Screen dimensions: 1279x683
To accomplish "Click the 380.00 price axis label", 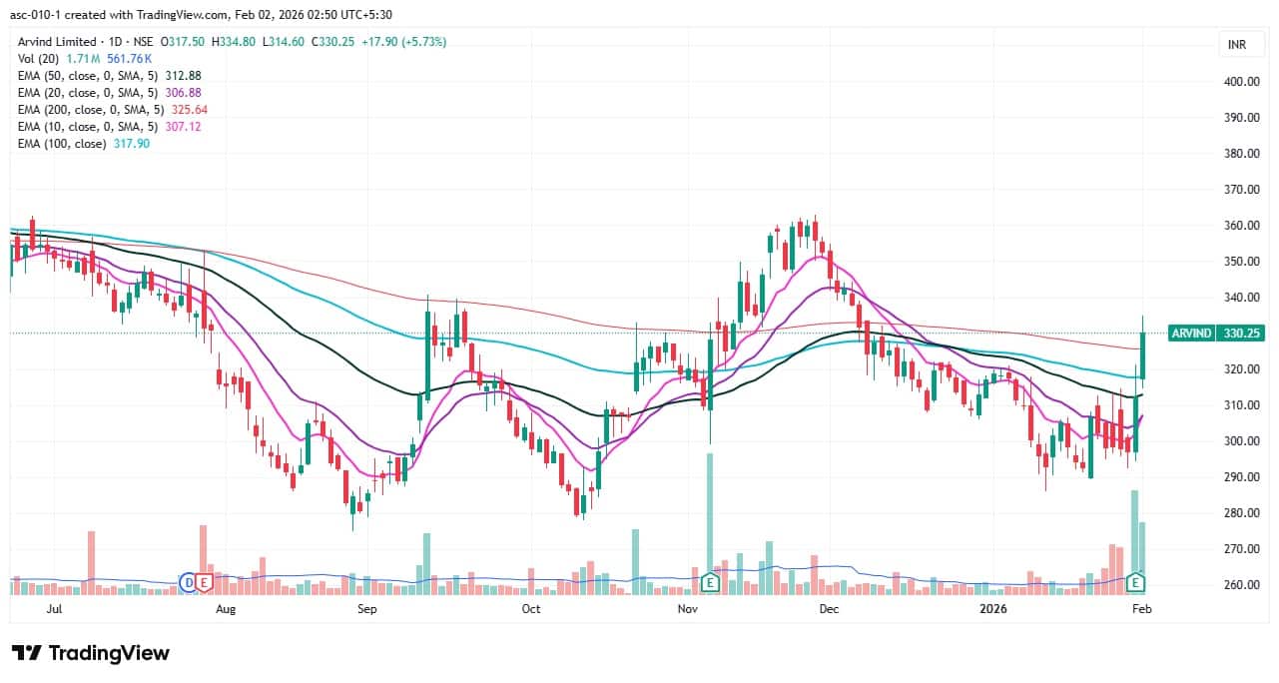I will point(1239,154).
